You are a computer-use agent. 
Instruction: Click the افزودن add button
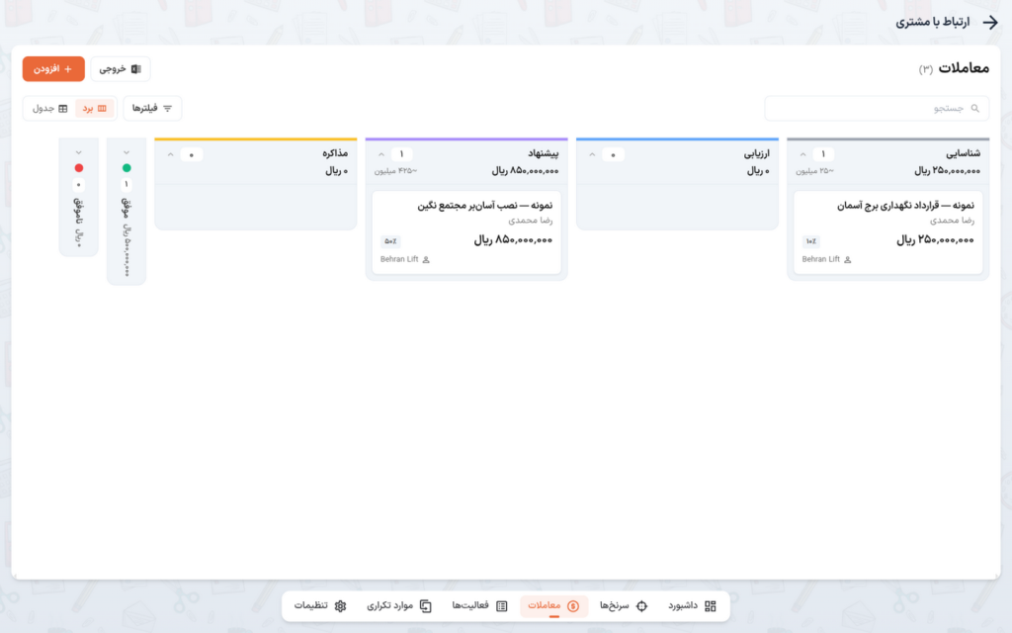coord(53,69)
